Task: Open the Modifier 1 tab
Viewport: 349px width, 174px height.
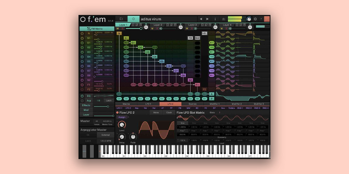Action: click(x=214, y=104)
